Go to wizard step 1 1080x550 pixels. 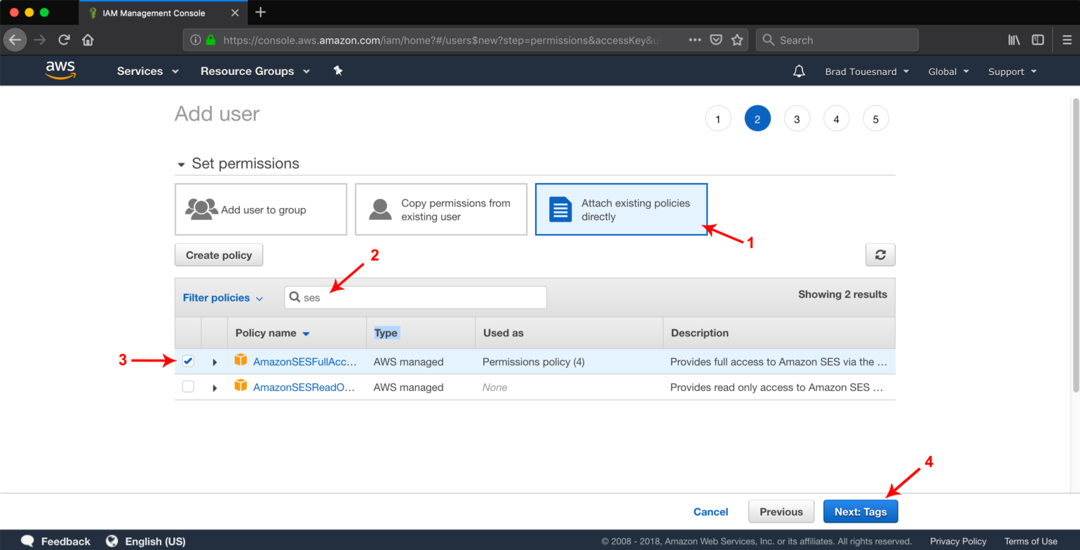[x=718, y=119]
